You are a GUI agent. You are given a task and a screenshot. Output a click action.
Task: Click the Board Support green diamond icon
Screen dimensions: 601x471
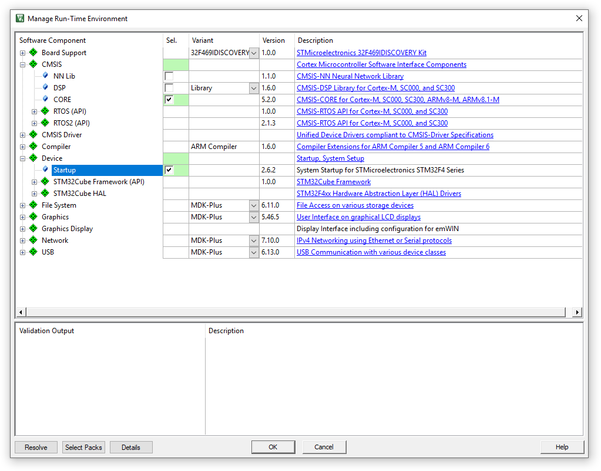pyautogui.click(x=33, y=52)
